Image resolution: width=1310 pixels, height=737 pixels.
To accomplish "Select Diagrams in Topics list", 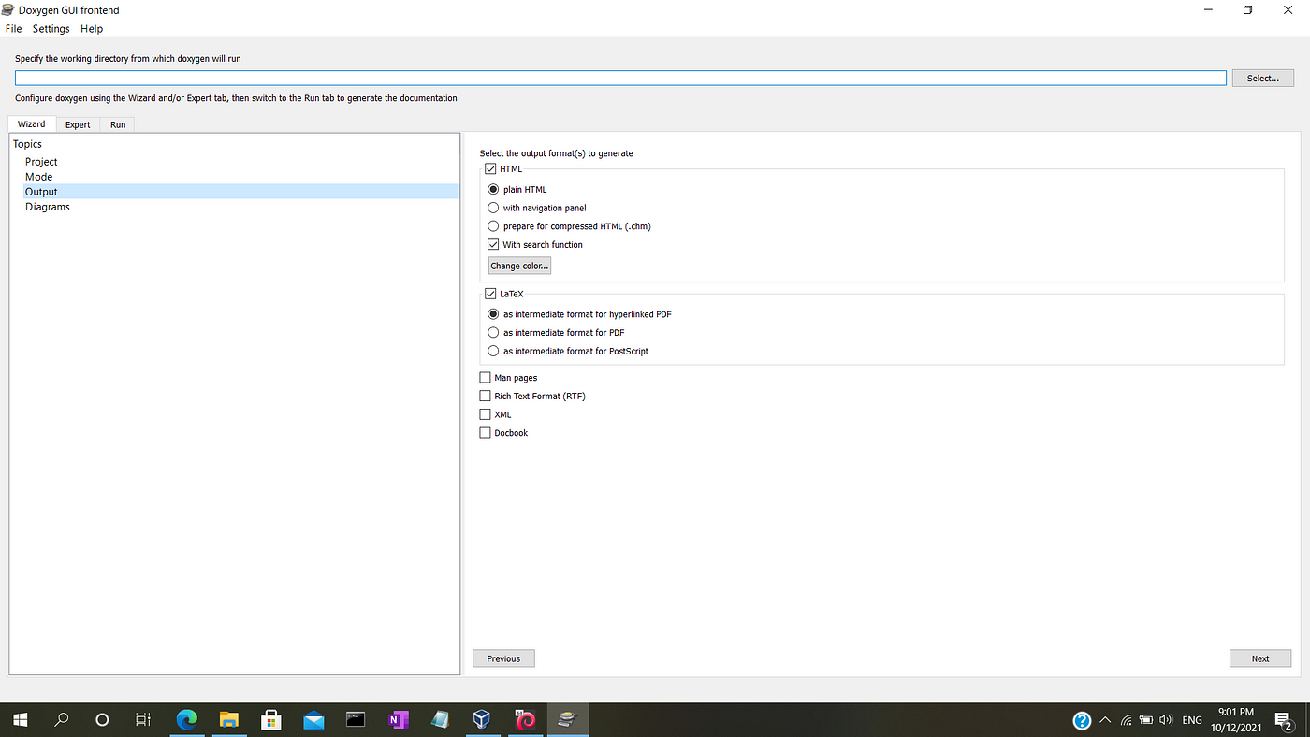I will 47,207.
